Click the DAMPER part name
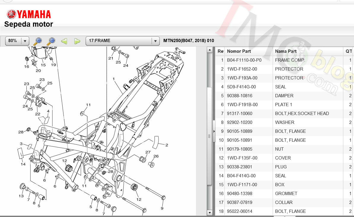The image size is (354, 217). pyautogui.click(x=284, y=96)
